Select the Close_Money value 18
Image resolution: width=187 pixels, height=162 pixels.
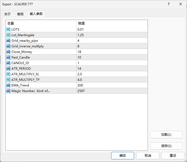[x=112, y=52]
